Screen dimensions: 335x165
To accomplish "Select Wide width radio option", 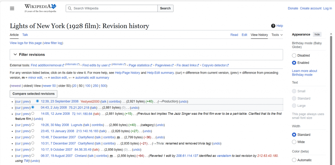I will (x=294, y=142).
